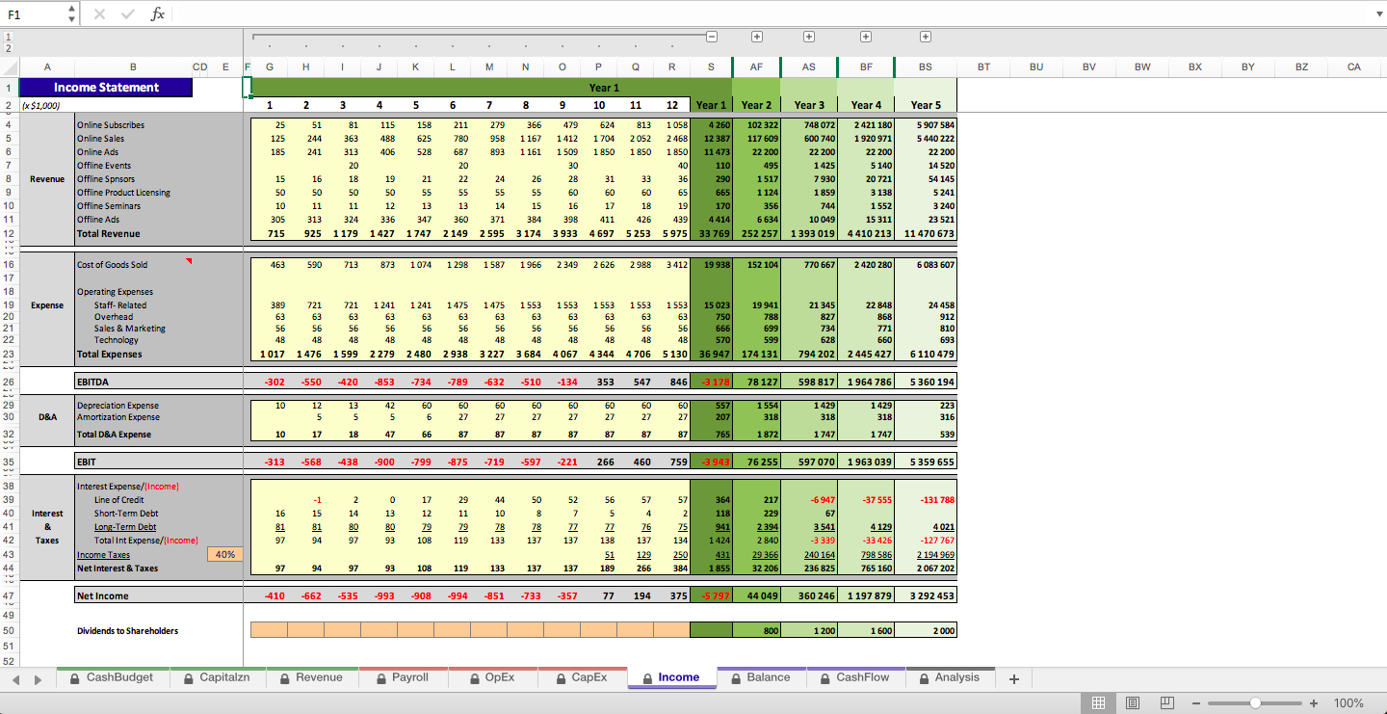1387x714 pixels.
Task: Click the zoom slider handle
Action: [1255, 703]
